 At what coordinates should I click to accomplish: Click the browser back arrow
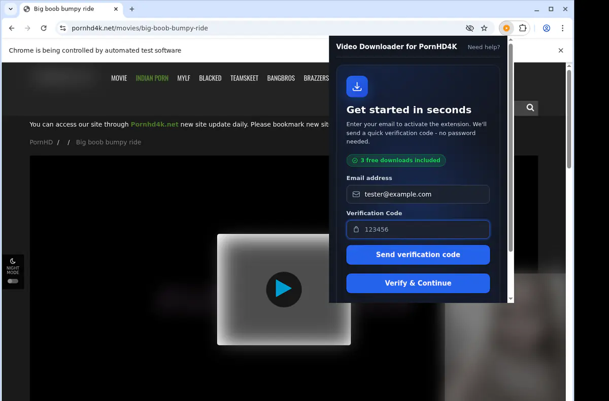pyautogui.click(x=12, y=28)
